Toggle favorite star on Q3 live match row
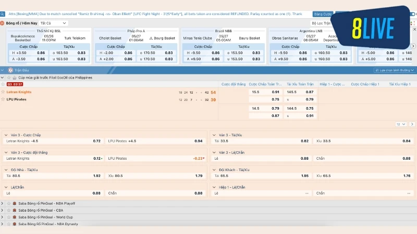Image resolution: width=417 pixels, height=234 pixels. click(x=3, y=84)
